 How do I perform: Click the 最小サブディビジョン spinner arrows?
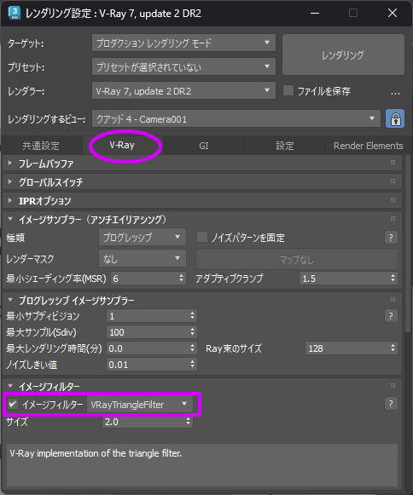(192, 315)
